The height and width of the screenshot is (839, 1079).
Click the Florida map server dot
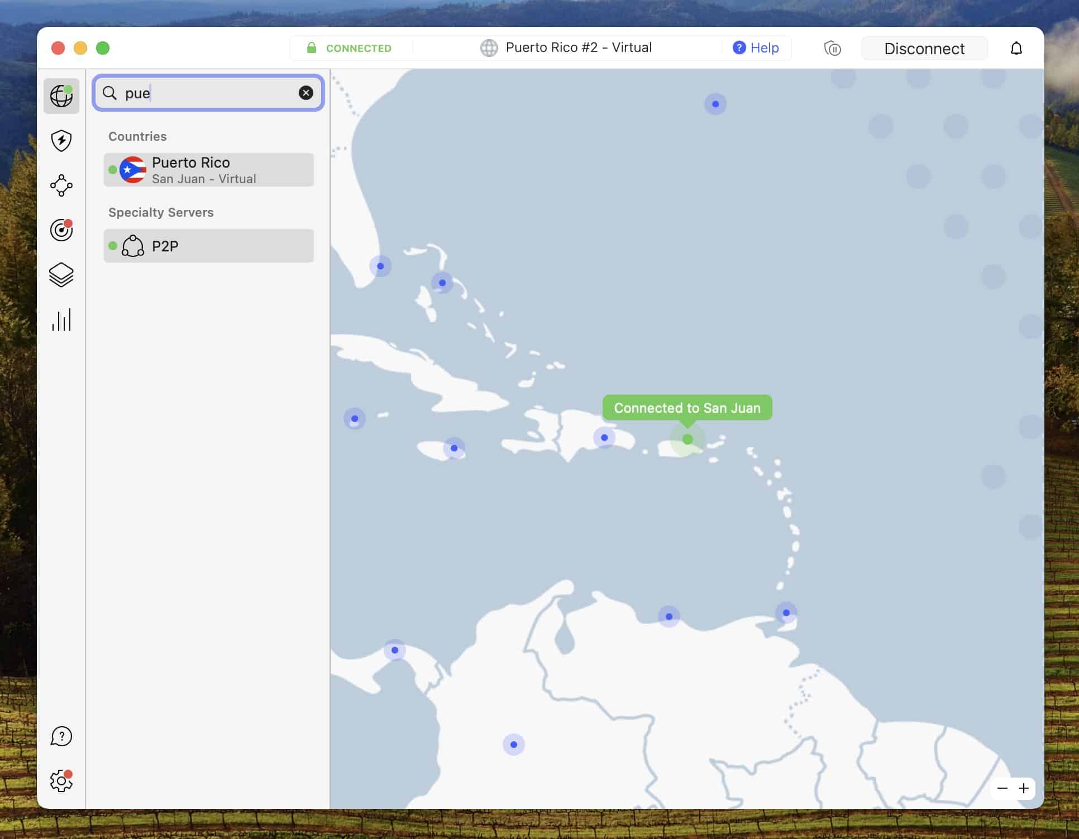(x=380, y=266)
